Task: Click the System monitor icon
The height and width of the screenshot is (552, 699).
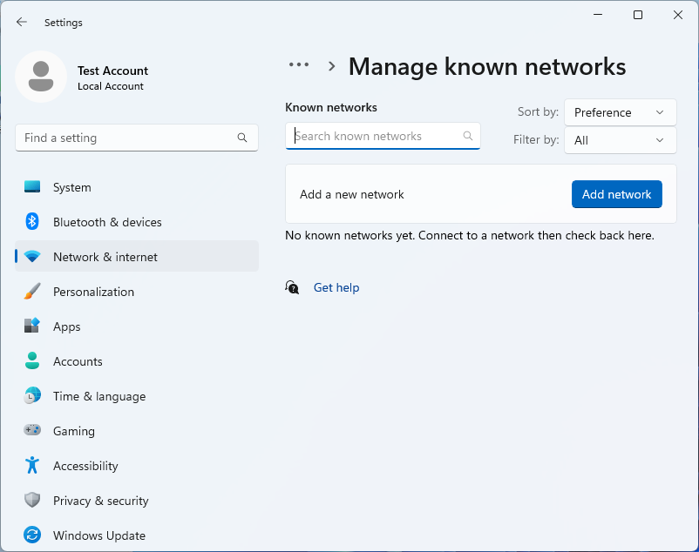Action: pos(32,187)
